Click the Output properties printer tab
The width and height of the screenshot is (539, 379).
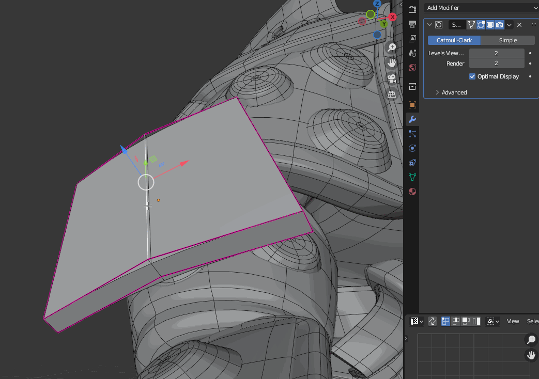412,24
